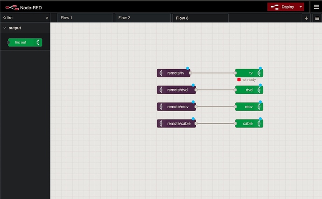Screen dimensions: 322x199
Task: Click the IR emitter icon on recv node
Action: (259, 107)
